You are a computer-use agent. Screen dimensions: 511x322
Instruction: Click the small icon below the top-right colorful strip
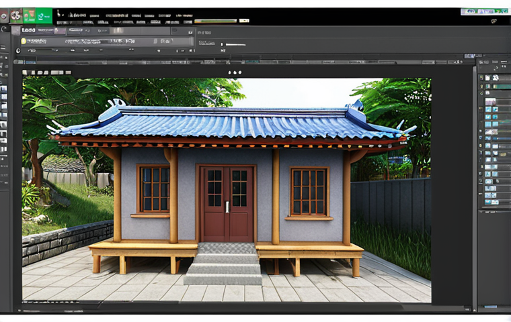pos(494,21)
